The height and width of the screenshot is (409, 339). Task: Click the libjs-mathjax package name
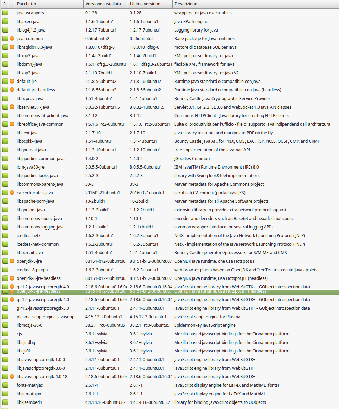click(x=29, y=394)
